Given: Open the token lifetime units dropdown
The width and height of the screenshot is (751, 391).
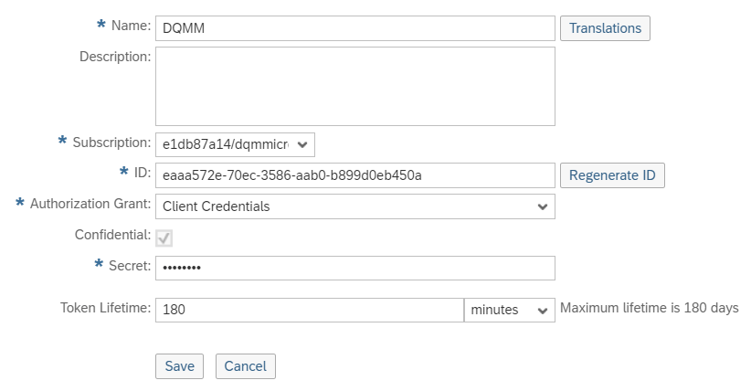Looking at the screenshot, I should (510, 310).
